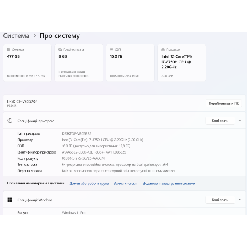Click the Тип системи label
247x247 pixels.
pyautogui.click(x=27, y=165)
